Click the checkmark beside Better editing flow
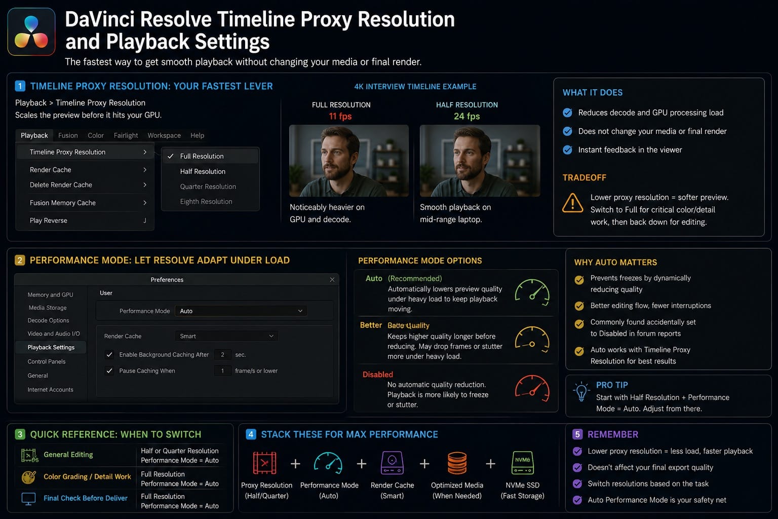 tap(579, 306)
